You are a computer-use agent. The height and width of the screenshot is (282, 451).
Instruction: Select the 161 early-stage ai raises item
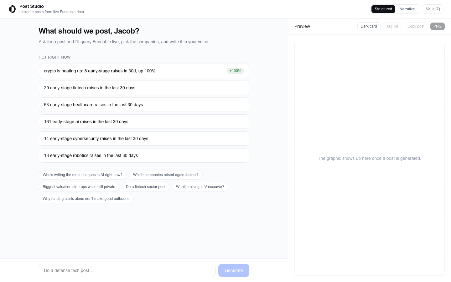tap(144, 122)
